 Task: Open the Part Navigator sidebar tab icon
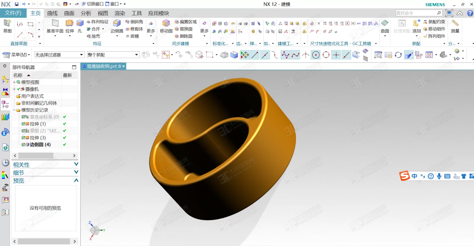click(5, 104)
